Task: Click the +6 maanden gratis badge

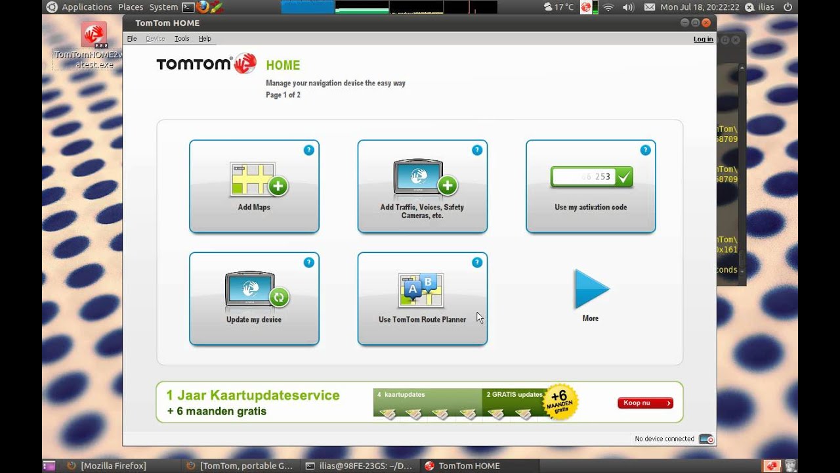Action: tap(561, 401)
